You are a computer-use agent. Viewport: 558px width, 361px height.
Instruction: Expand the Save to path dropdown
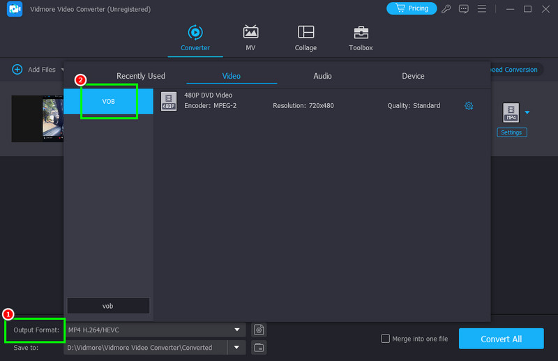[x=238, y=347]
